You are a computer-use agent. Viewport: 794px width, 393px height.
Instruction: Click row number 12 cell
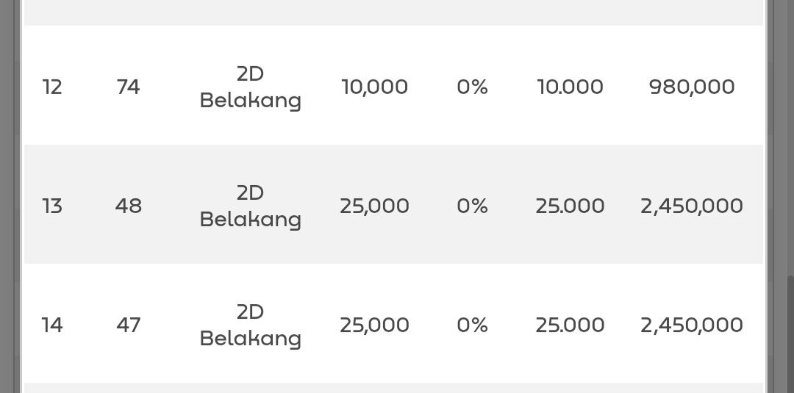point(52,87)
